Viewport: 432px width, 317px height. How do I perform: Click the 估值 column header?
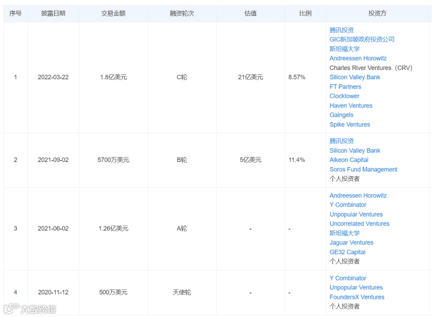click(x=250, y=13)
